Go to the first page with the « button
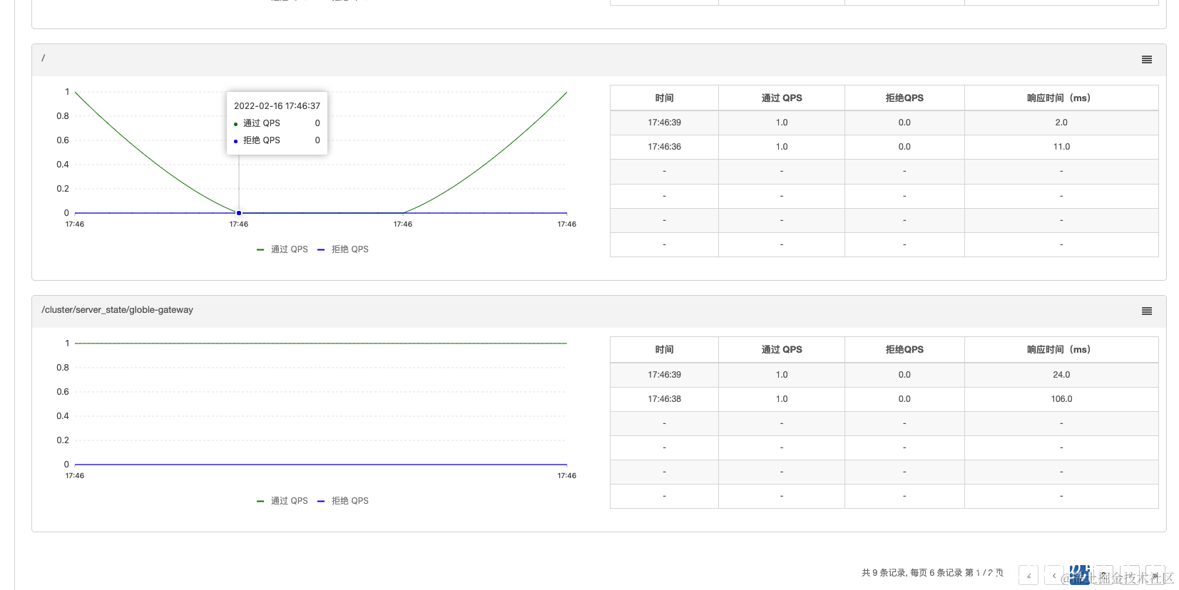Viewport: 1179px width, 590px height. coord(1029,576)
